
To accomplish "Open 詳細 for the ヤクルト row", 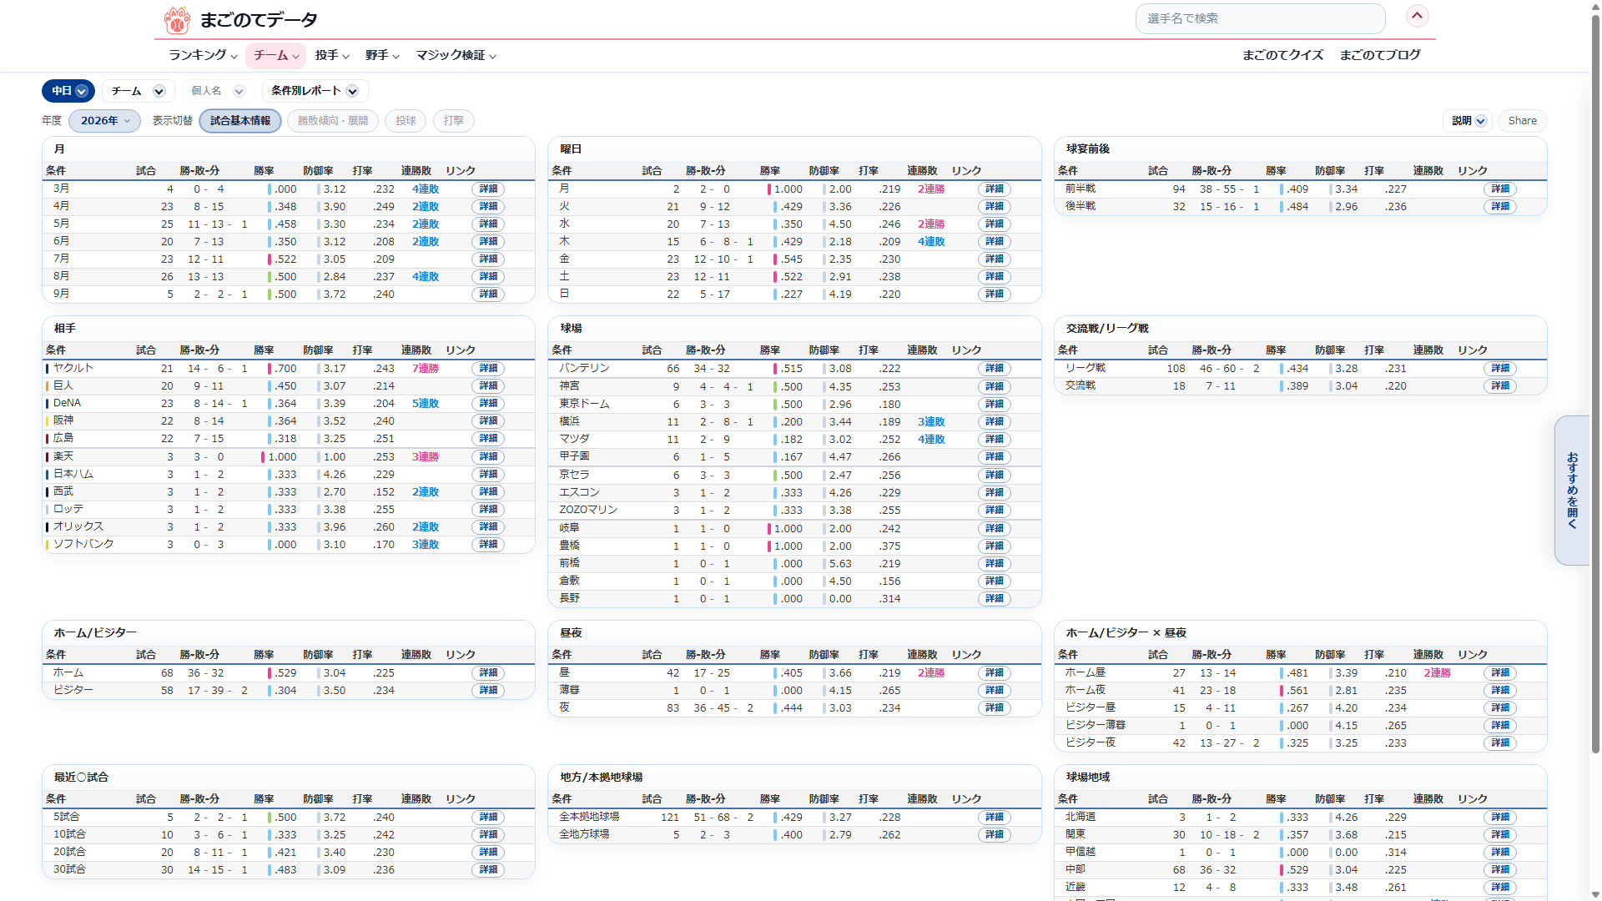I will coord(488,369).
